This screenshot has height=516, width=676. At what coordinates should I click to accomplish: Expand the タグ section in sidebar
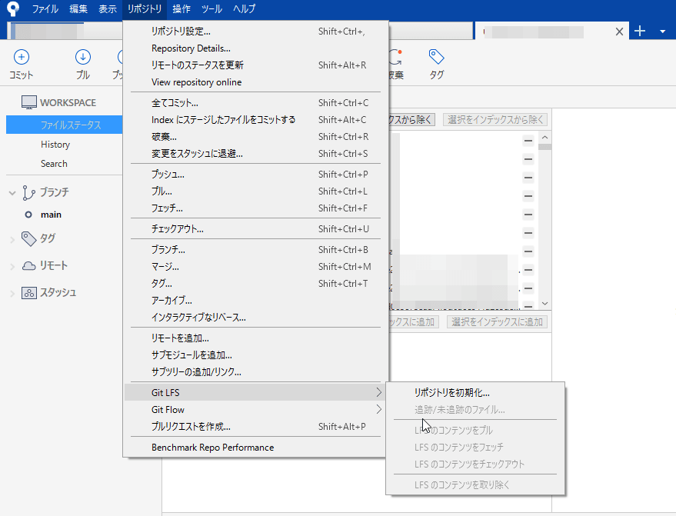12,239
